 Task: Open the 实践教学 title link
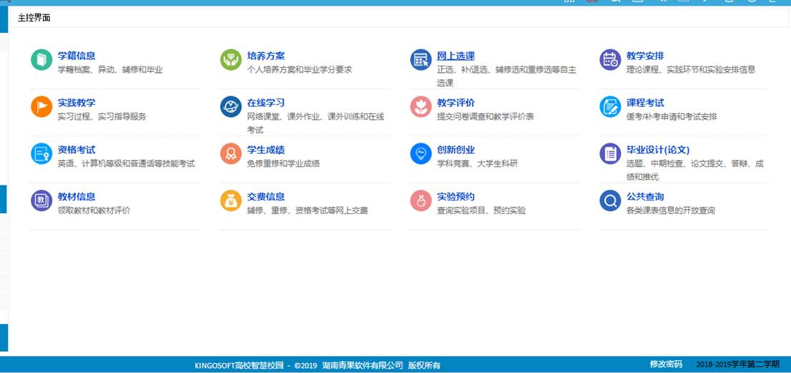pyautogui.click(x=76, y=103)
